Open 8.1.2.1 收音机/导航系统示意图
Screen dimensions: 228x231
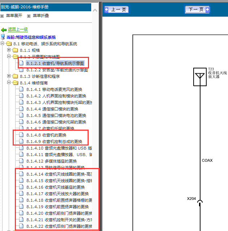(55, 63)
